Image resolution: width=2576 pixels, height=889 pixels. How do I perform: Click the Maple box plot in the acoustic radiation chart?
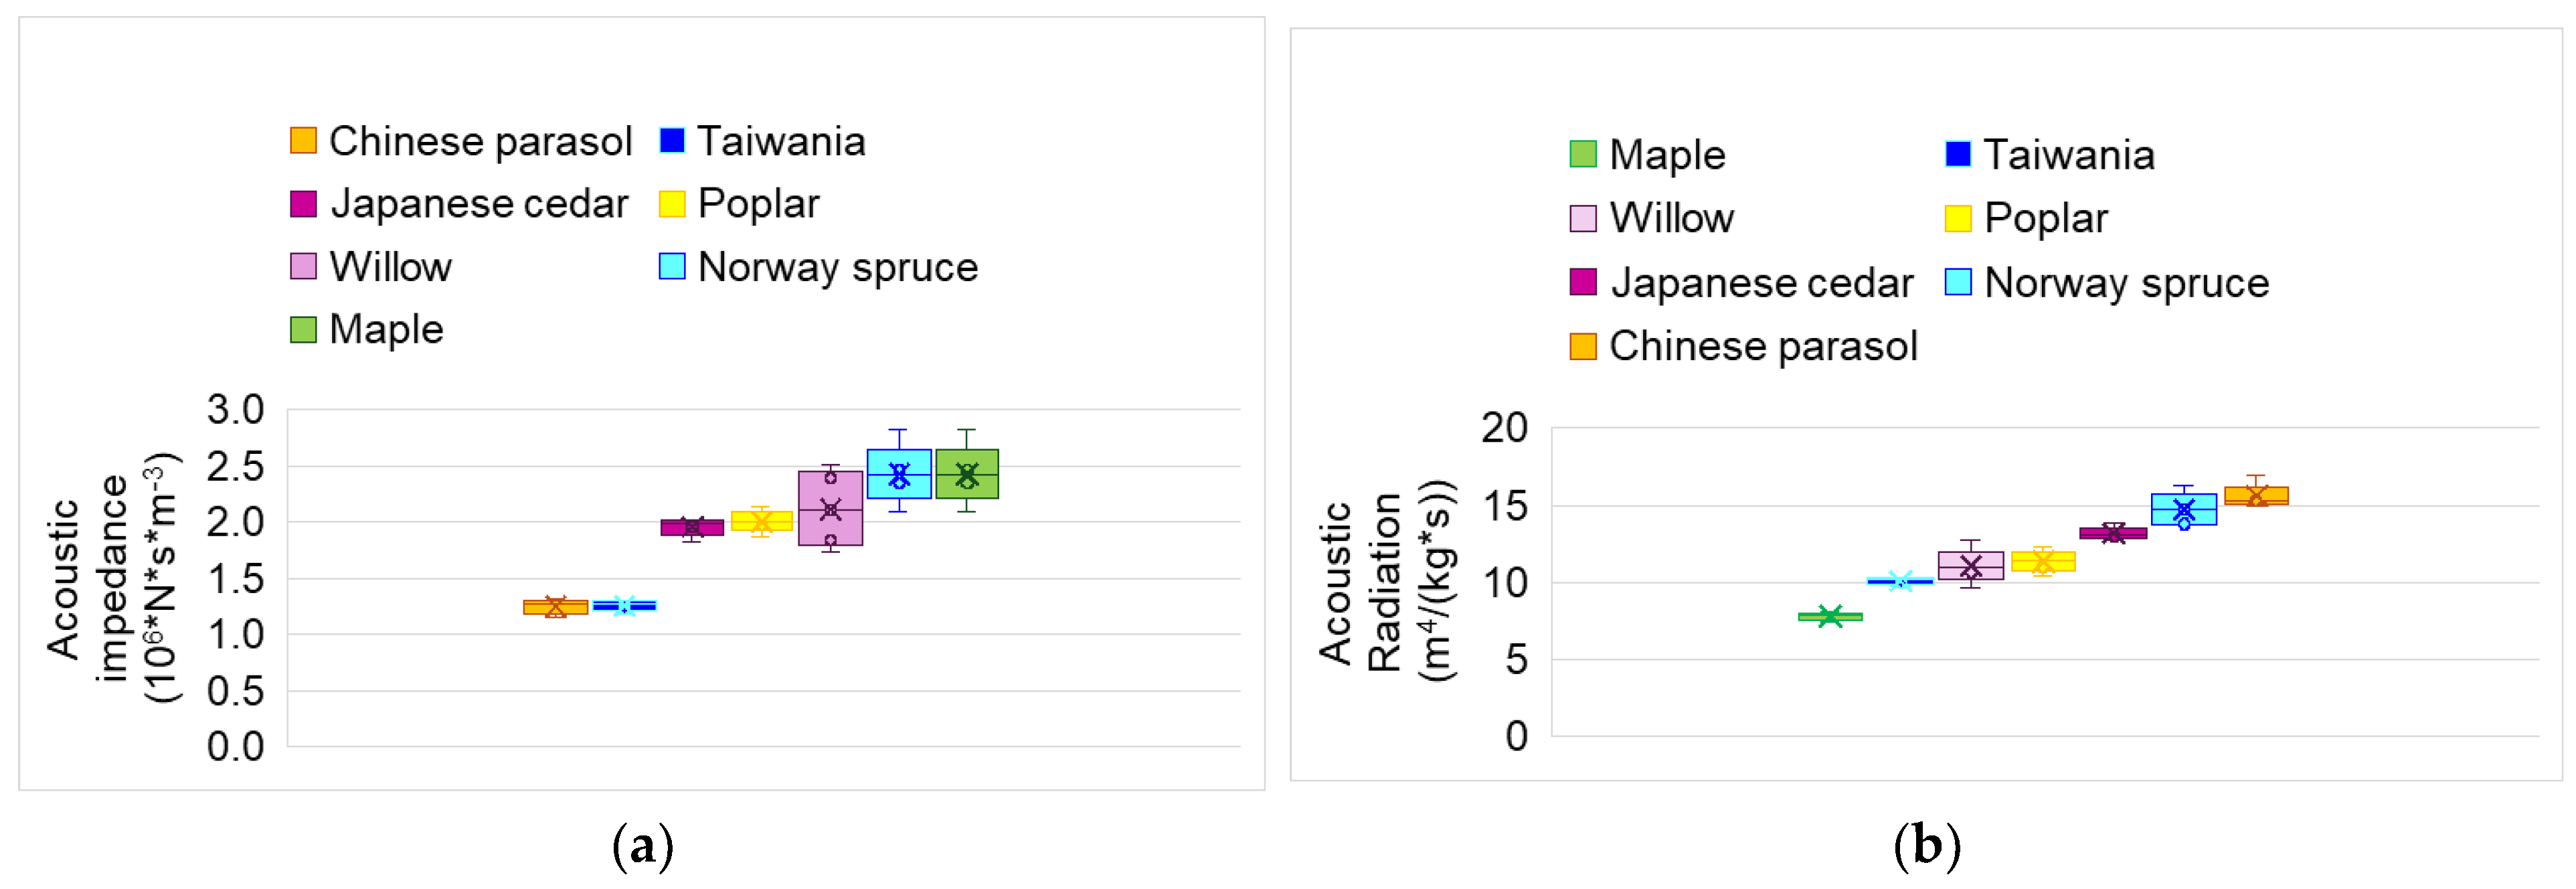tap(1830, 617)
